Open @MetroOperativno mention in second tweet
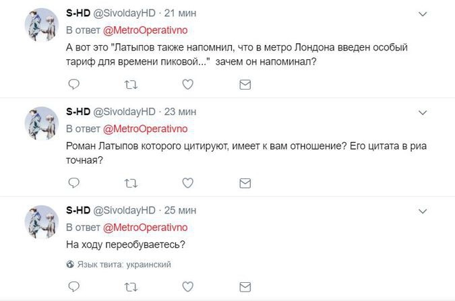455x301 pixels. pos(144,129)
